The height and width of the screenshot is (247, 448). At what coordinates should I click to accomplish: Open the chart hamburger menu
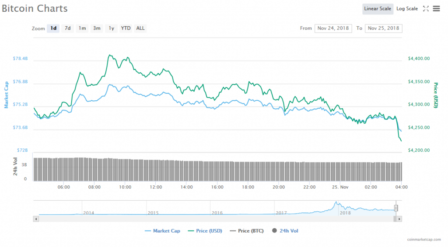pyautogui.click(x=436, y=9)
